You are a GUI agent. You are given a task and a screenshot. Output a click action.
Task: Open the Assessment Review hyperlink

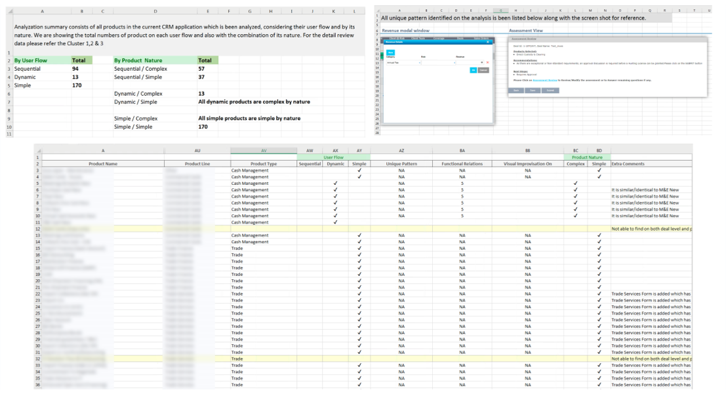click(545, 80)
